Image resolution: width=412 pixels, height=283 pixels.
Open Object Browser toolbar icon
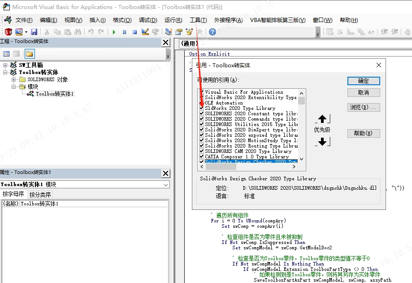click(x=189, y=32)
